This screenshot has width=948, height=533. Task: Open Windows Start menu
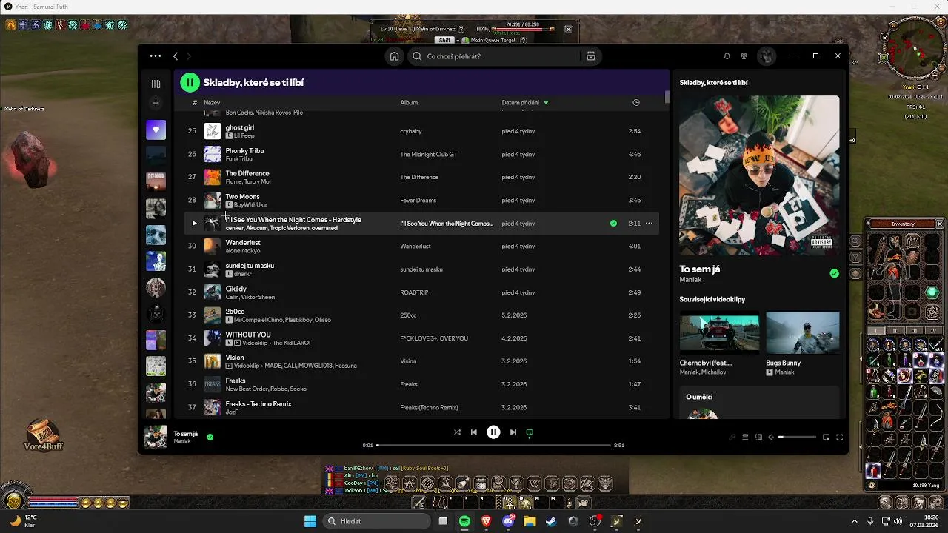(310, 521)
